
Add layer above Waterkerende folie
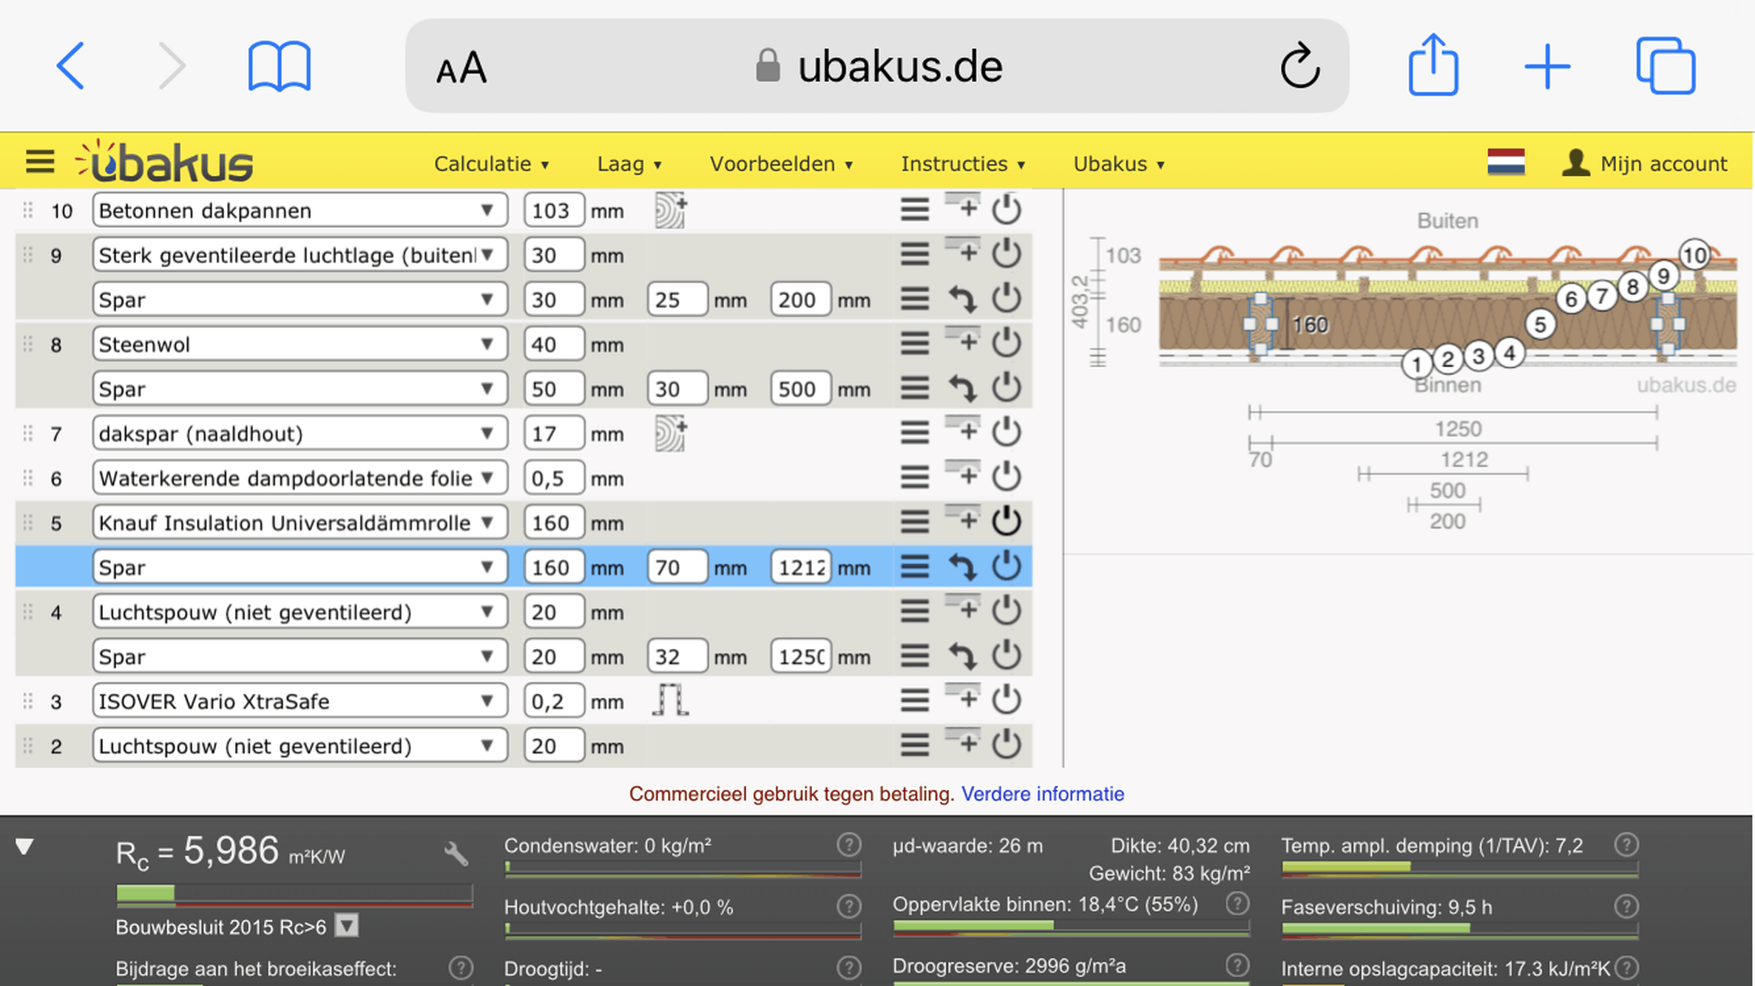click(x=963, y=474)
